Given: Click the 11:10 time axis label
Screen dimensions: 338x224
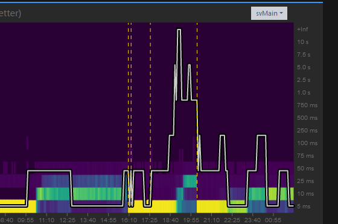Looking at the screenshot, I should click(x=46, y=220).
